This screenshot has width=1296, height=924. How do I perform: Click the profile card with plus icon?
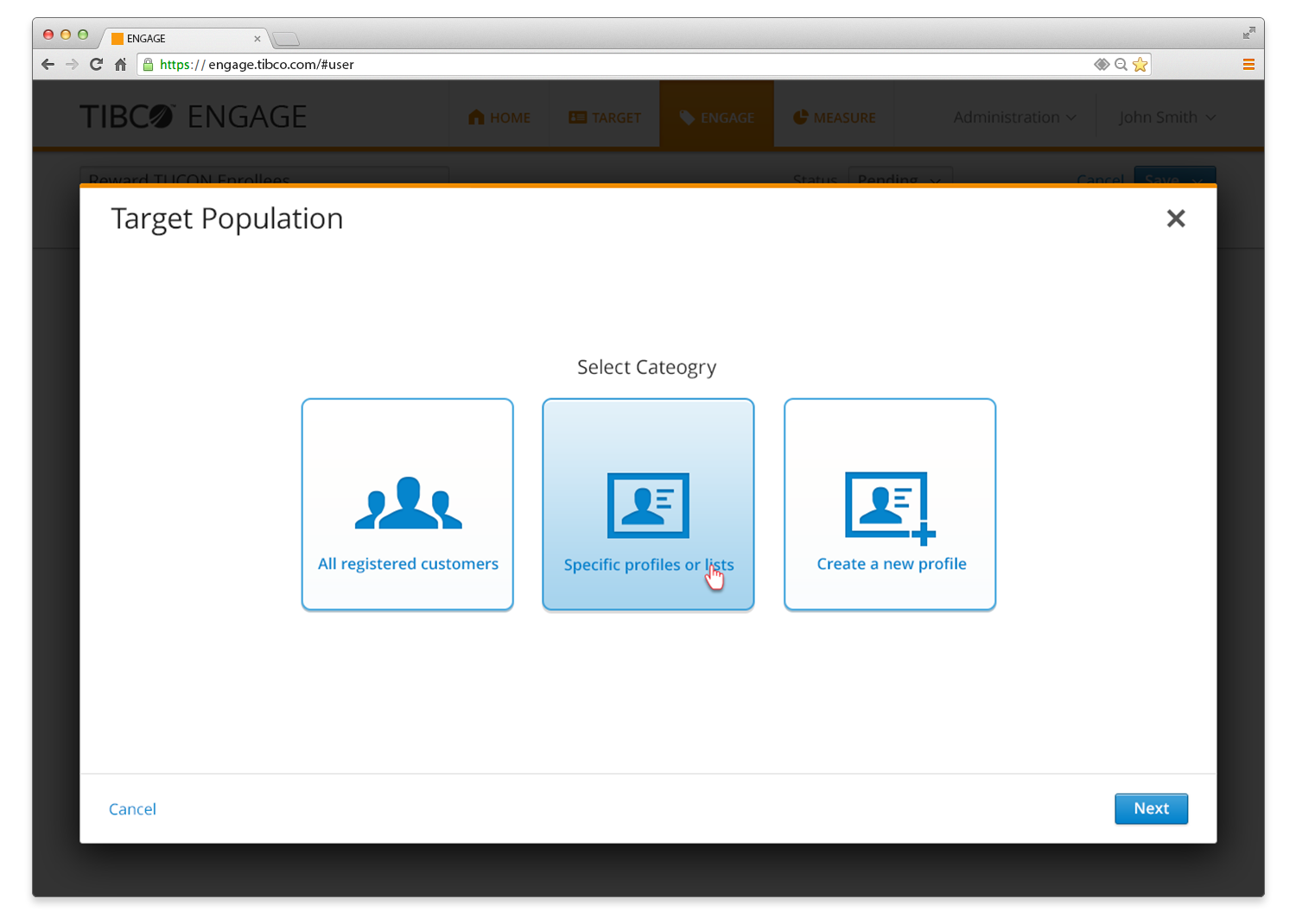[x=890, y=509]
